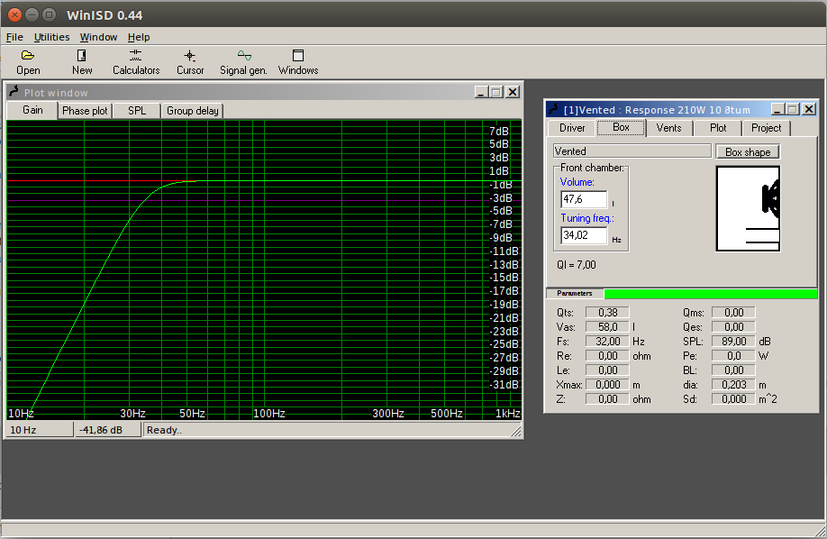Open the Project tab
This screenshot has width=827, height=539.
pyautogui.click(x=766, y=128)
